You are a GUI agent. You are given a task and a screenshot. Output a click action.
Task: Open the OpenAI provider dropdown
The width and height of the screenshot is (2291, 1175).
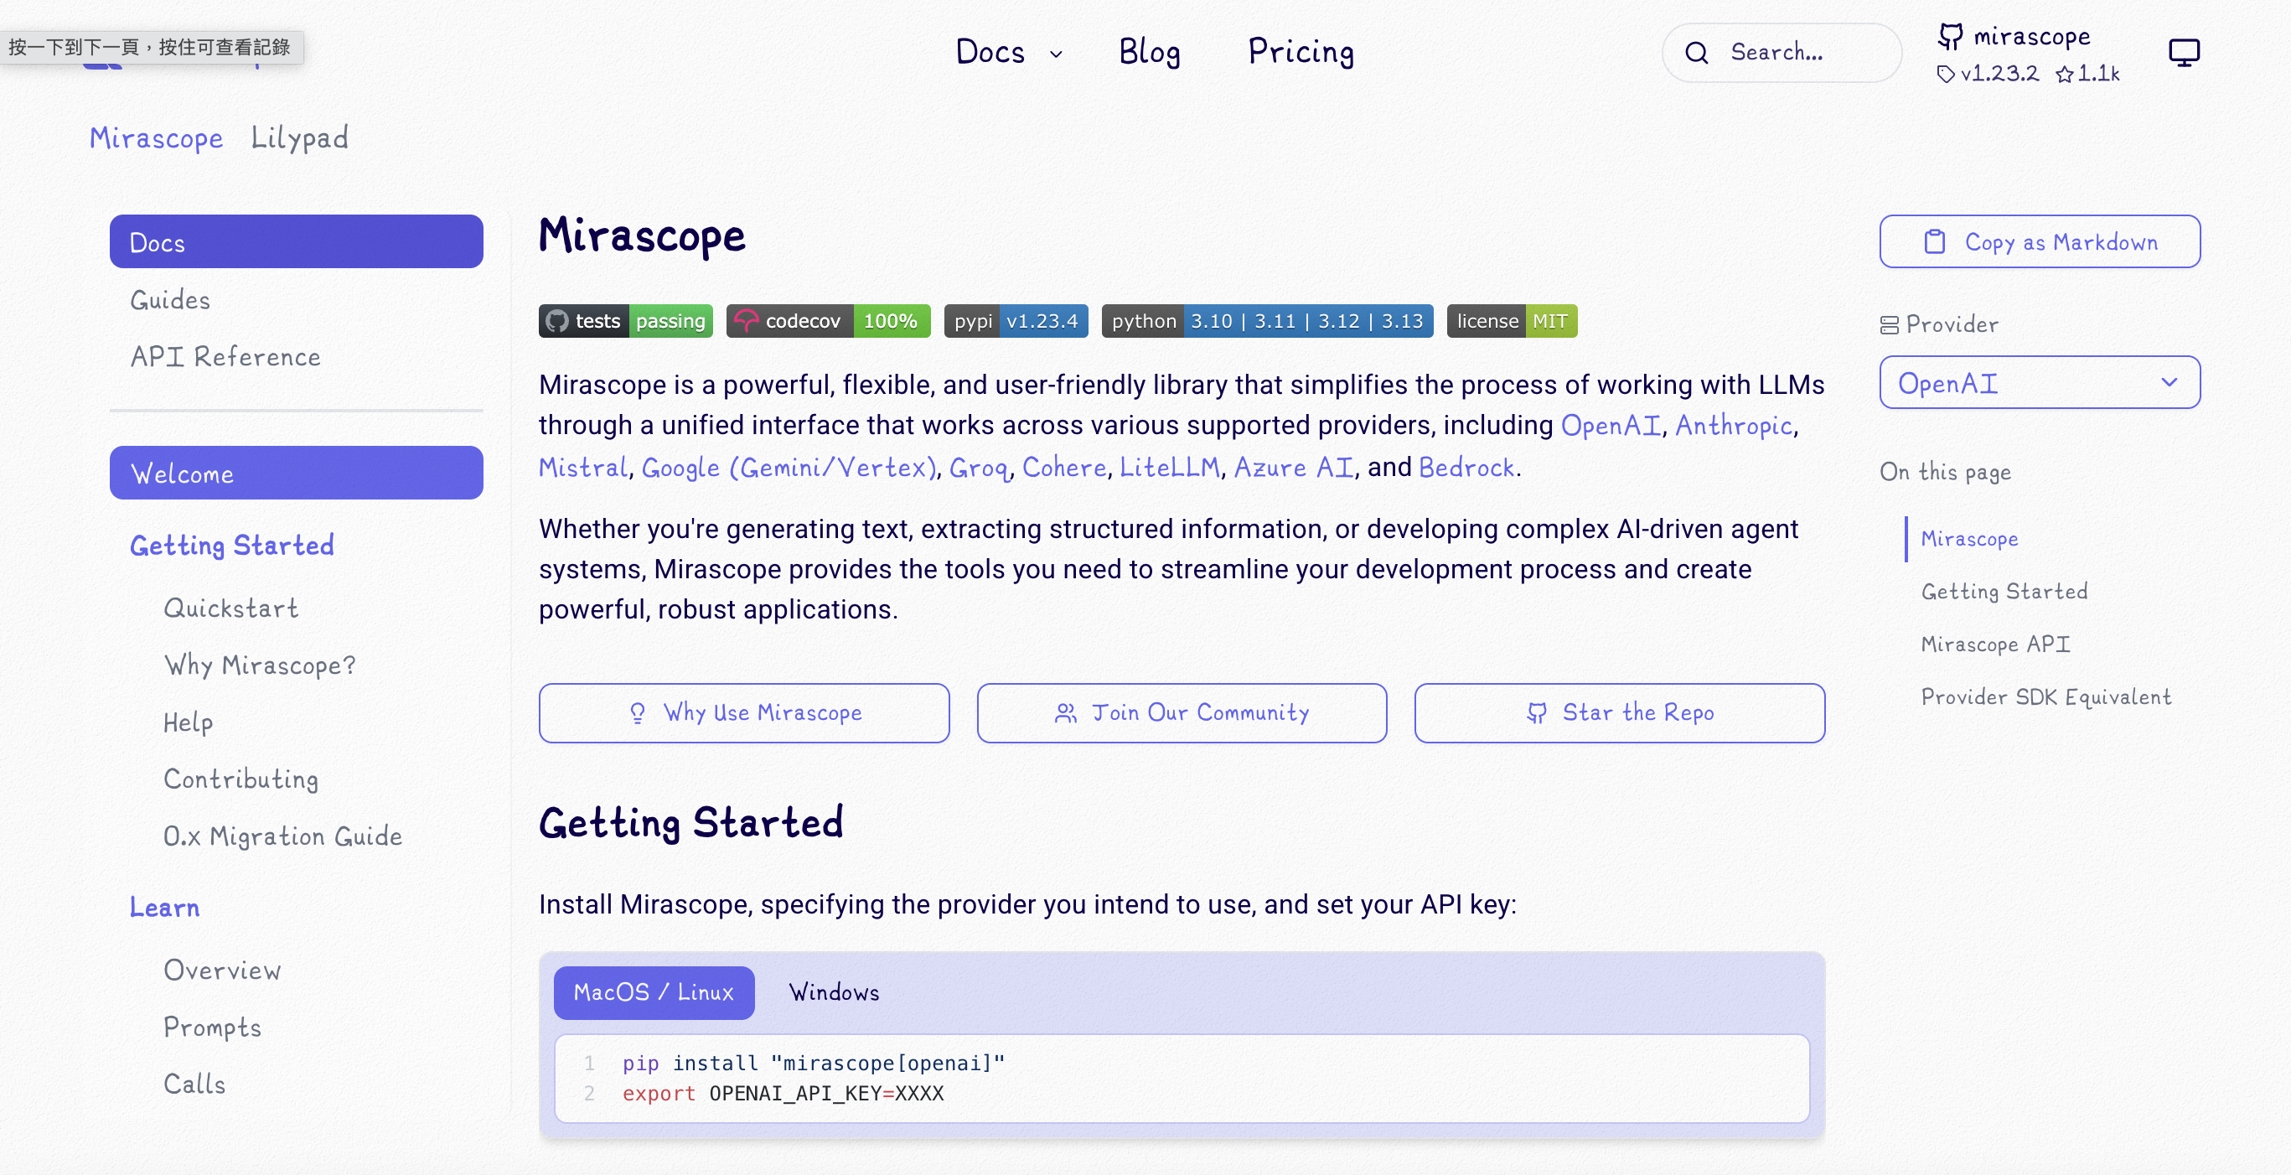point(2040,382)
